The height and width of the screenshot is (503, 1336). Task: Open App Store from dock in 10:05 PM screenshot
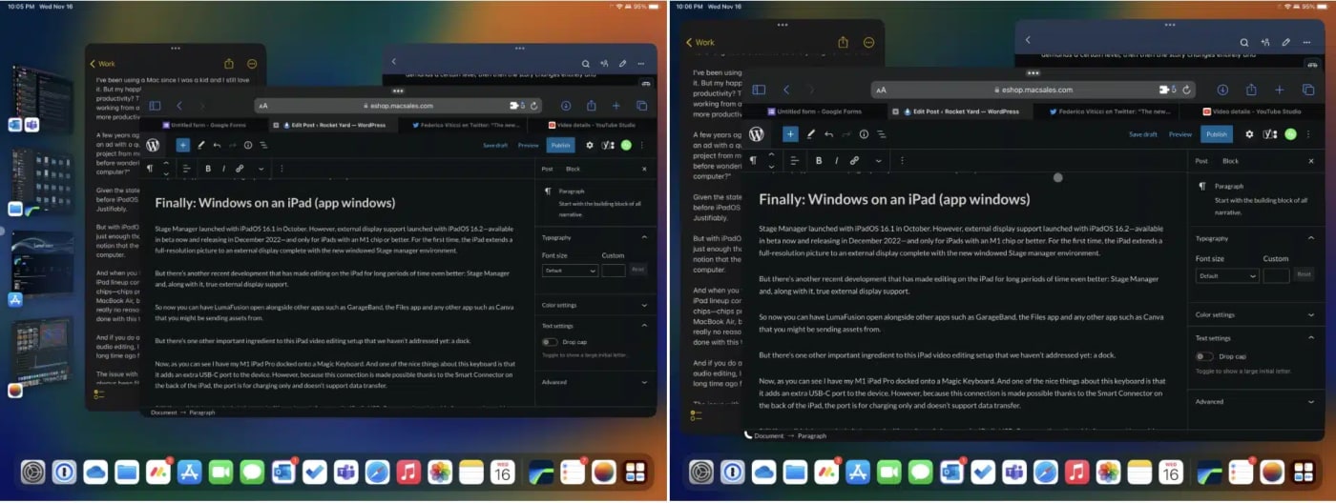click(189, 472)
